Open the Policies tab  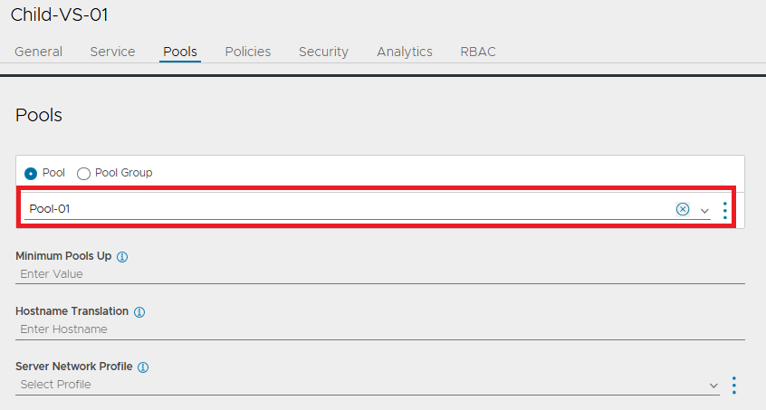(248, 52)
